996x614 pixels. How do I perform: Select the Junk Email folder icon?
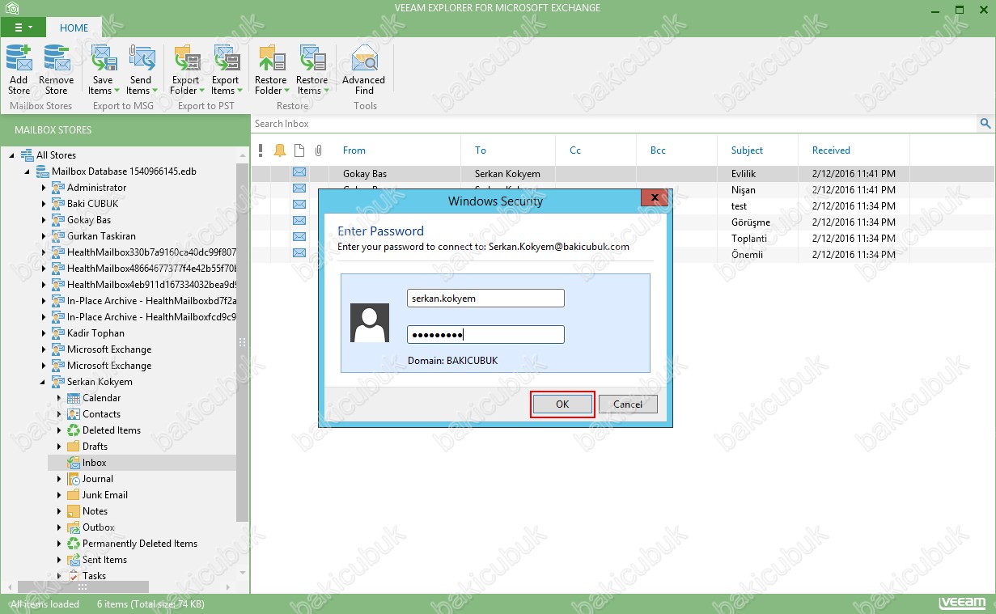click(x=74, y=495)
